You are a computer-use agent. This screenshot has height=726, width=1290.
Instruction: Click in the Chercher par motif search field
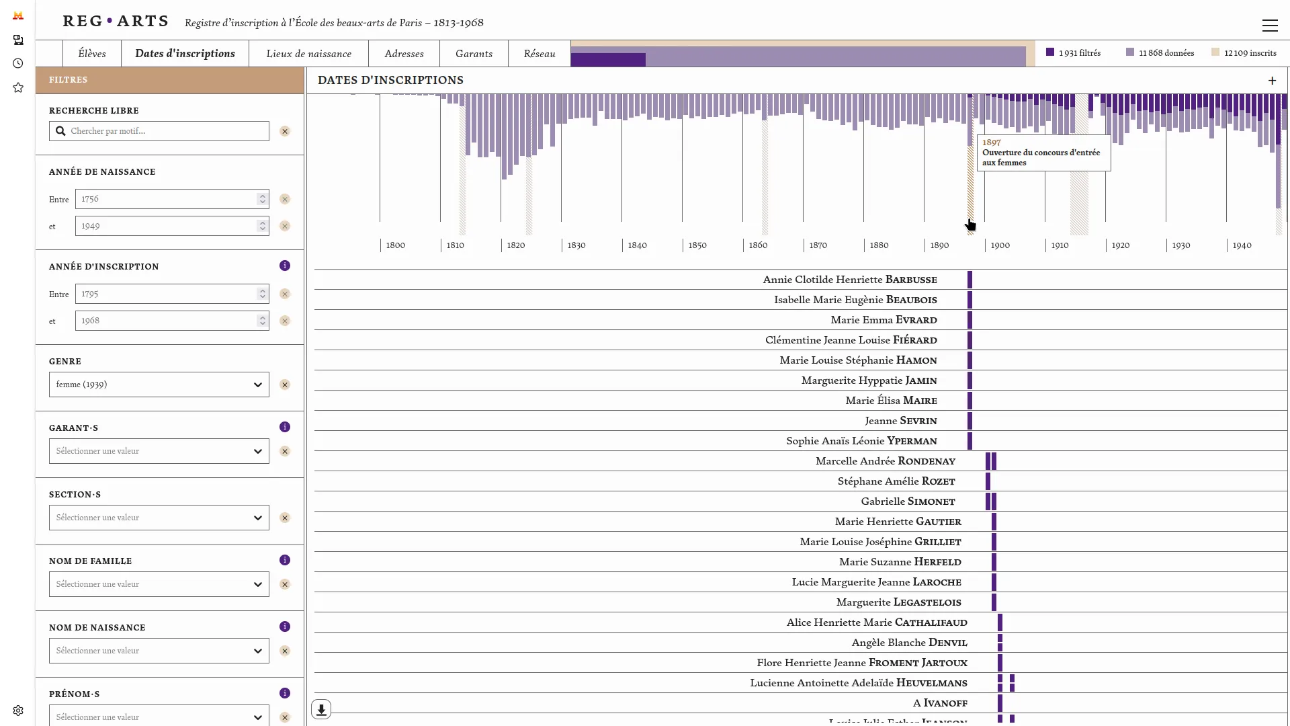pyautogui.click(x=167, y=131)
